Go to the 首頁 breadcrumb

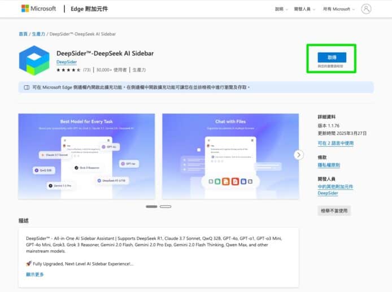pos(23,34)
